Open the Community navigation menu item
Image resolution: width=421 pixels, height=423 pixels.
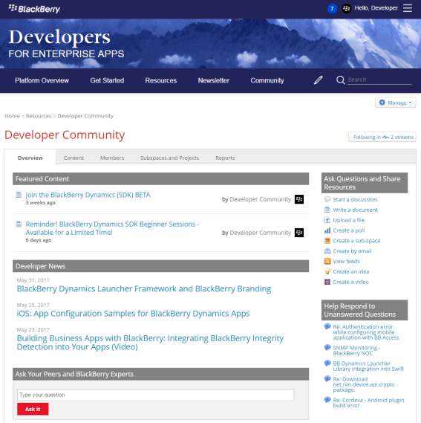267,80
